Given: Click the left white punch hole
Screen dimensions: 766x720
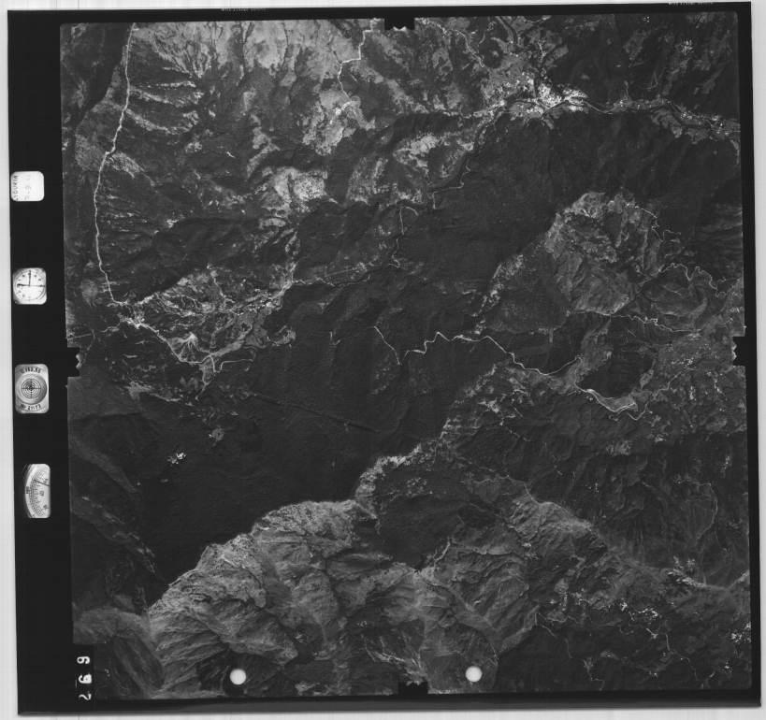Looking at the screenshot, I should (x=238, y=675).
